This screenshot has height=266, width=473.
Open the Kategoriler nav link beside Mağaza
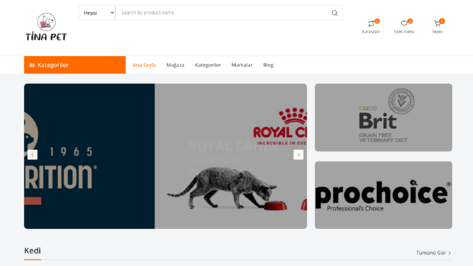[x=208, y=65]
